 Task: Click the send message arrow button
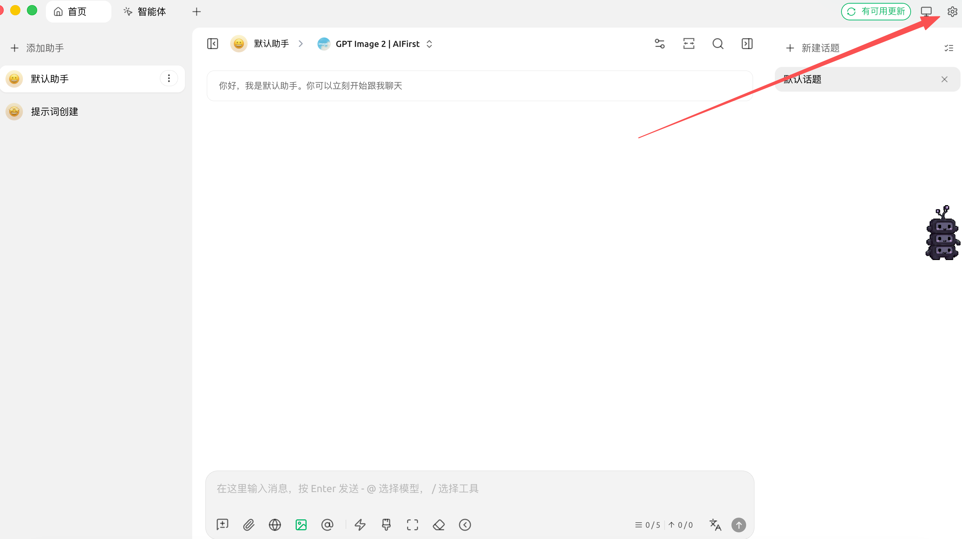739,525
